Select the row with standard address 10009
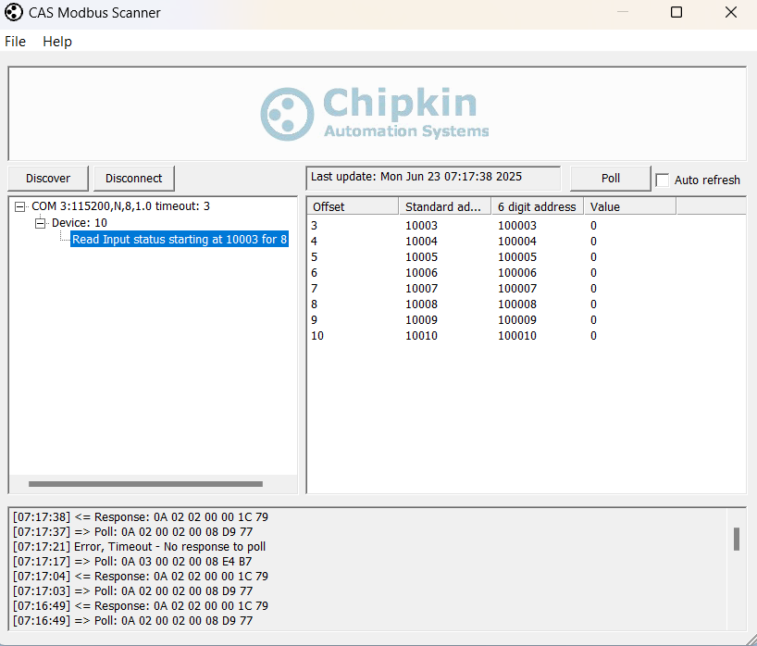 527,319
